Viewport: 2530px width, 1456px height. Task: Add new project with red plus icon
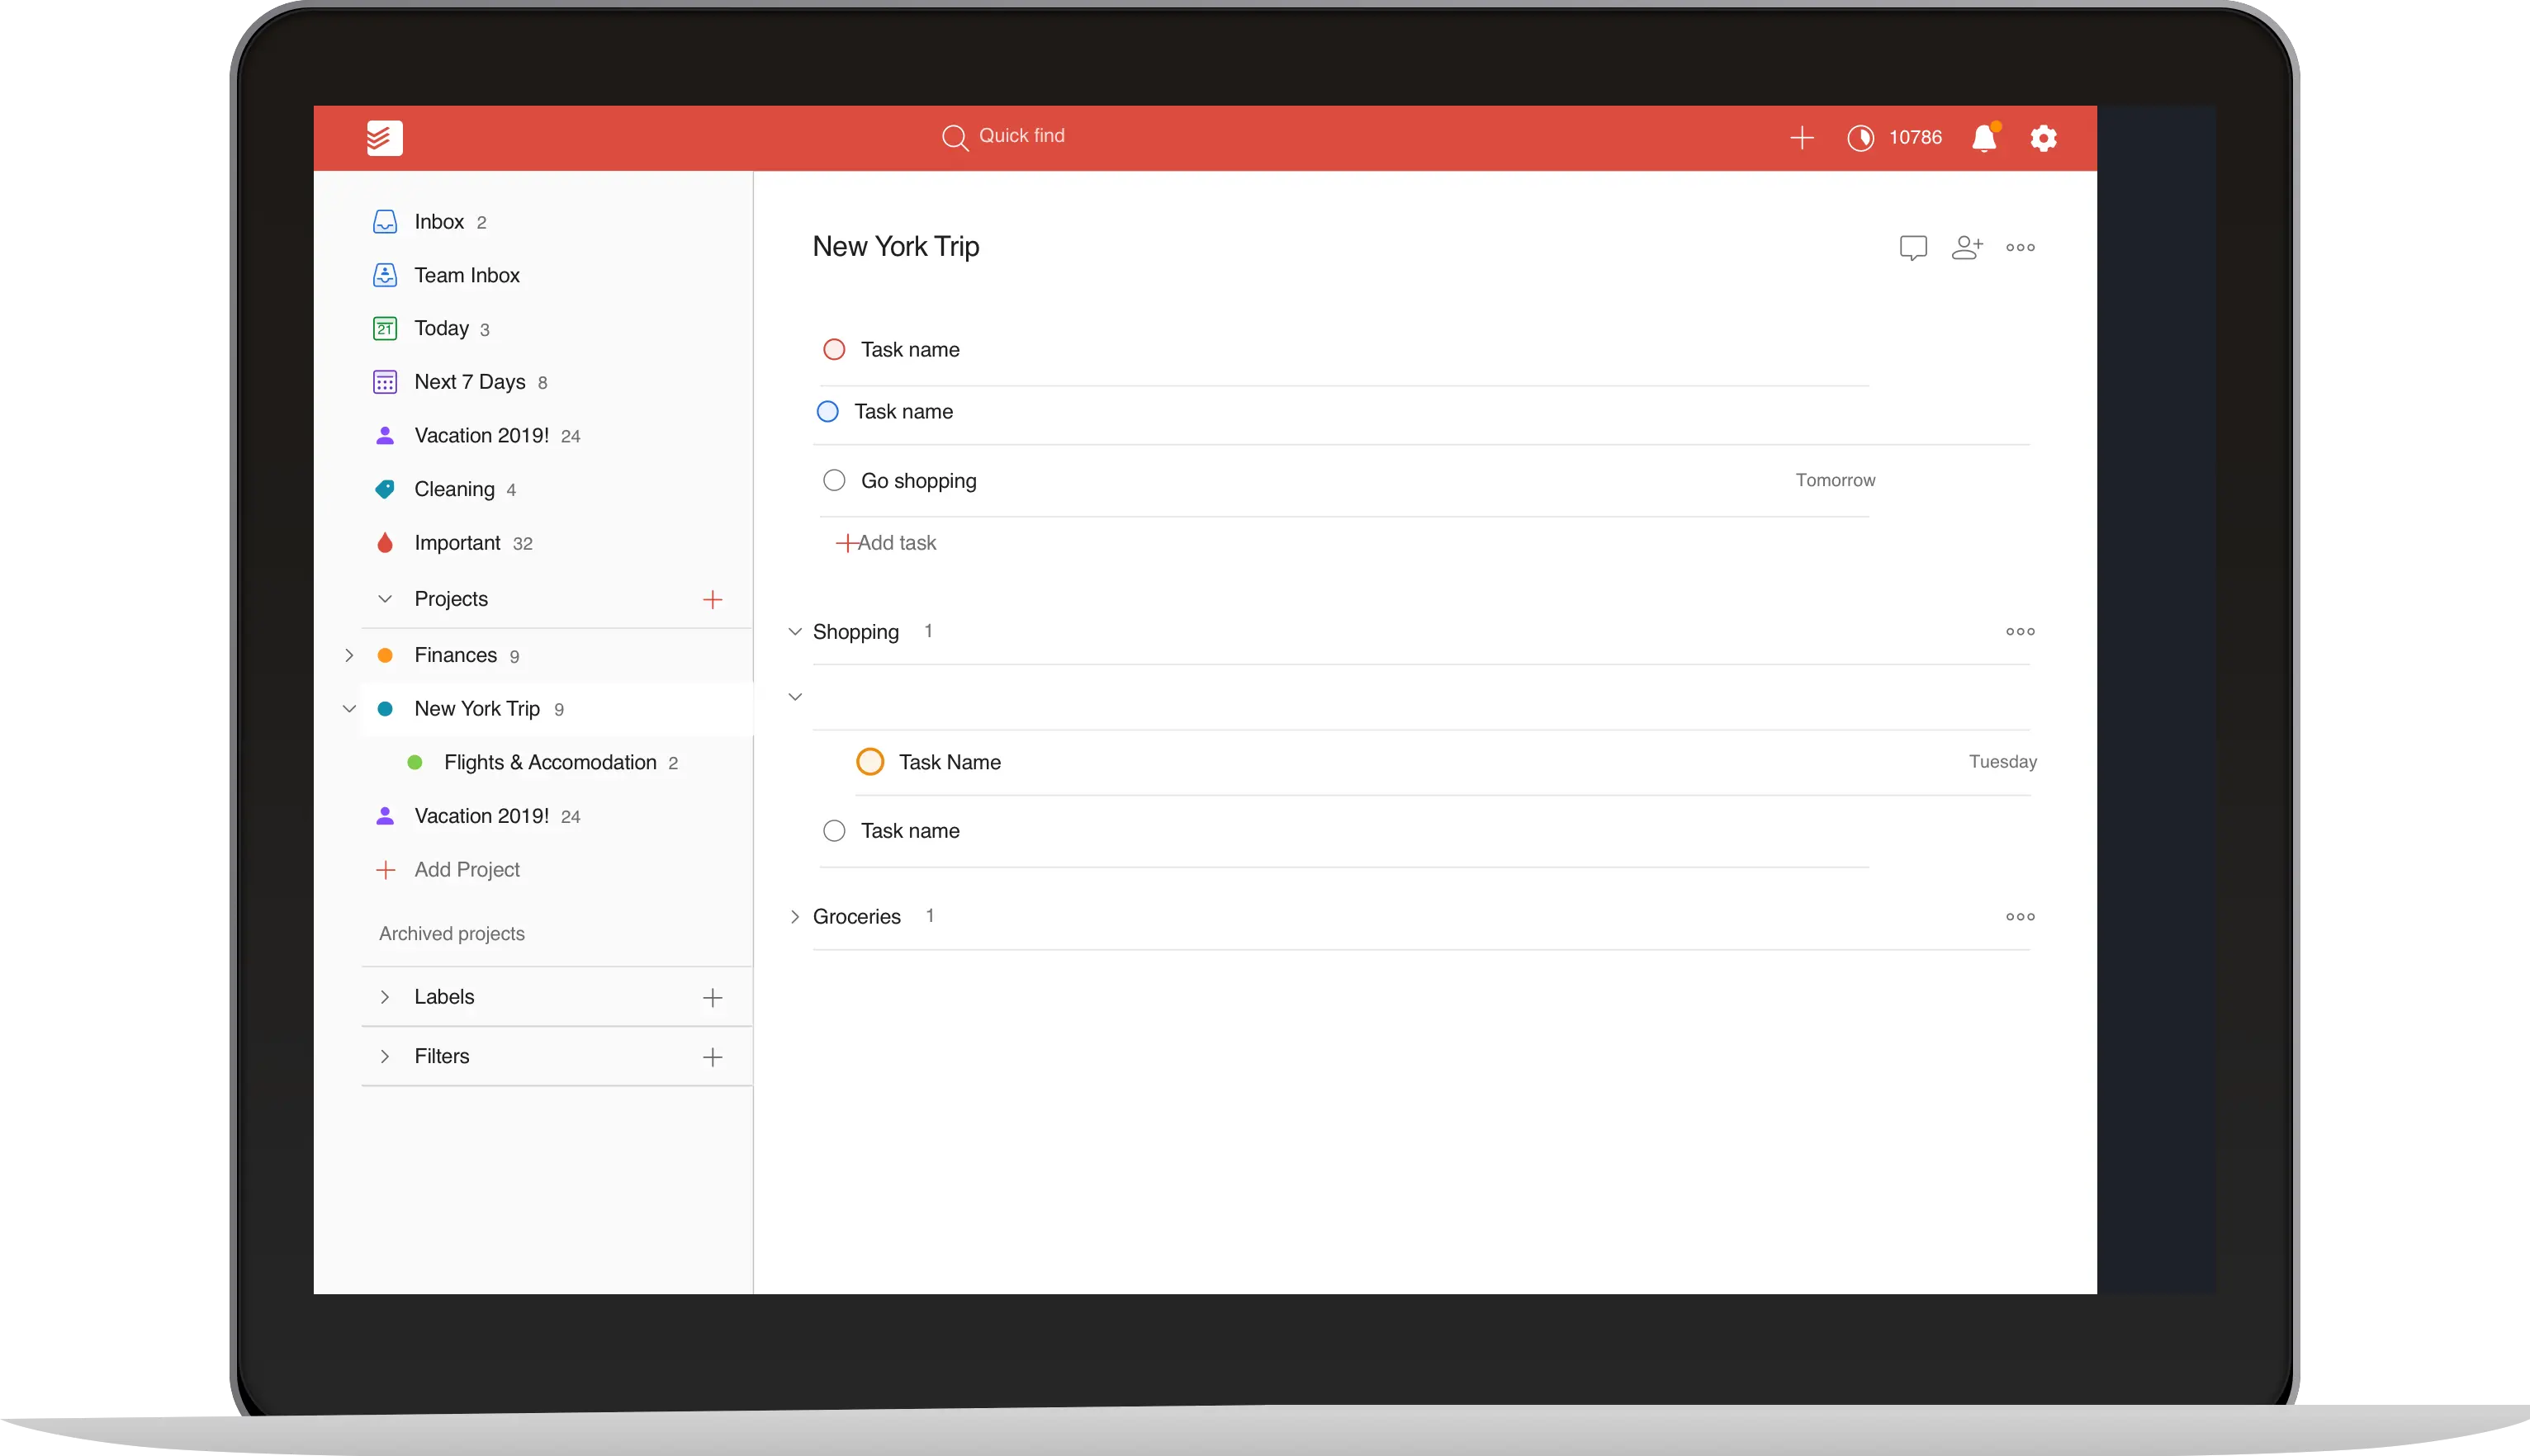713,599
